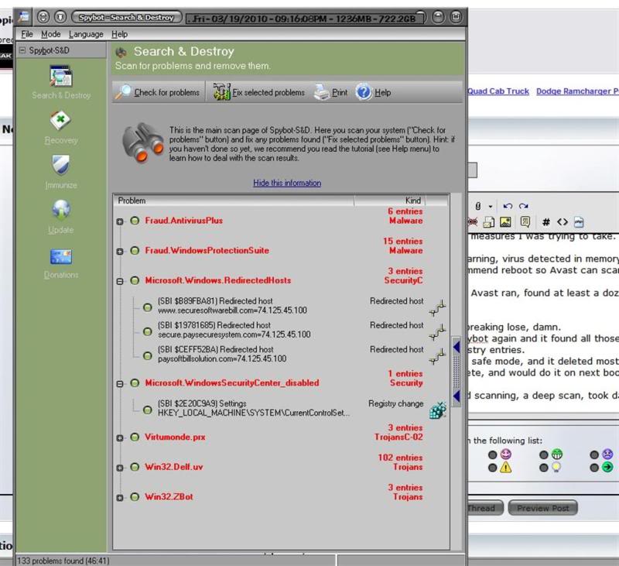Image resolution: width=619 pixels, height=566 pixels.
Task: Click hosts icon beside securesoftwarebill.com entry
Action: click(x=437, y=307)
